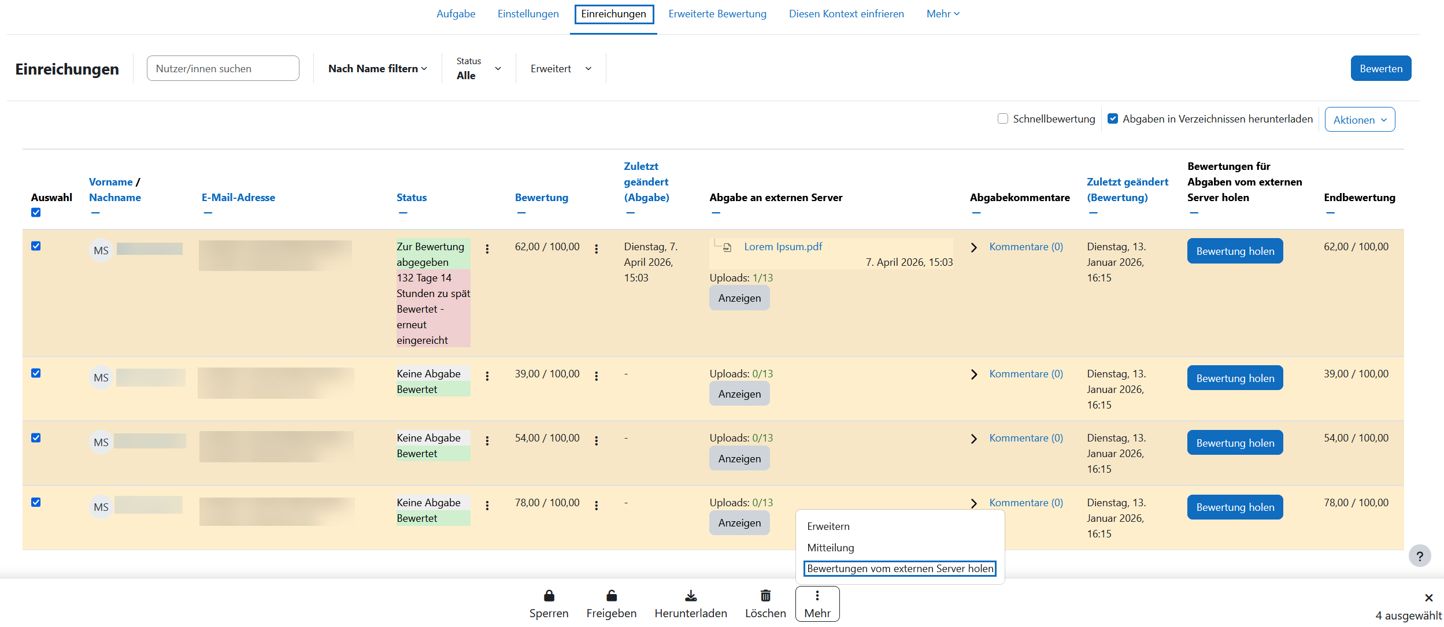Click the Freigeben unlock icon
This screenshot has width=1444, height=627.
[611, 596]
